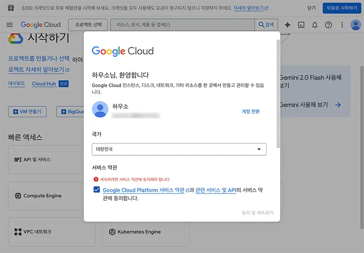This screenshot has height=253, width=364.
Task: Click the gift icon in banner
Action: click(x=11, y=8)
